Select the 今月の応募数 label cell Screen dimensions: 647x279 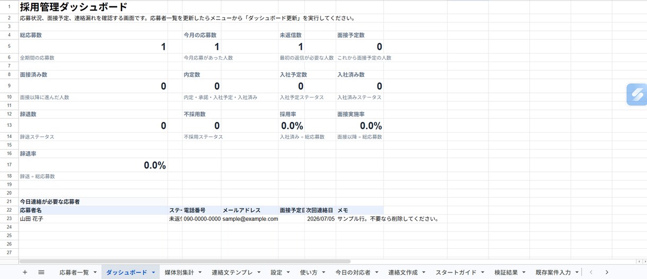pyautogui.click(x=202, y=35)
